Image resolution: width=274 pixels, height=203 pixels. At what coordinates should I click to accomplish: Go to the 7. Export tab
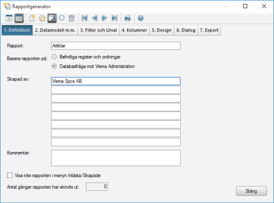pos(209,30)
